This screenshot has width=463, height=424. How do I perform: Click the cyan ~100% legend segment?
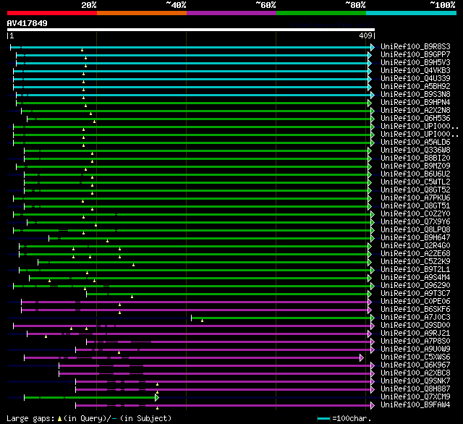(x=411, y=13)
